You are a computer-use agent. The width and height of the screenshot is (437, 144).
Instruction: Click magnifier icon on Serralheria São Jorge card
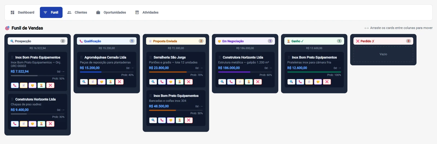(x=153, y=82)
